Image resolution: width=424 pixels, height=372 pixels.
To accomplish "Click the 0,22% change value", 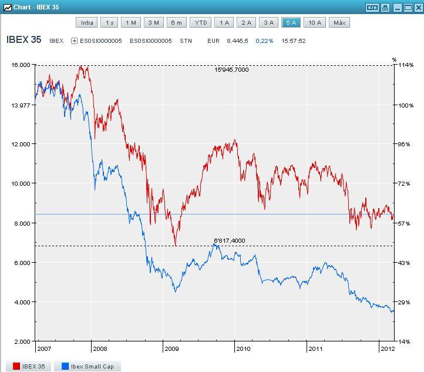I will tap(264, 41).
